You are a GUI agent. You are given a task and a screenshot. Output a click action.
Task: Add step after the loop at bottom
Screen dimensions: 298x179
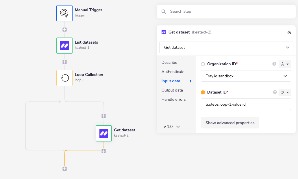click(64, 169)
